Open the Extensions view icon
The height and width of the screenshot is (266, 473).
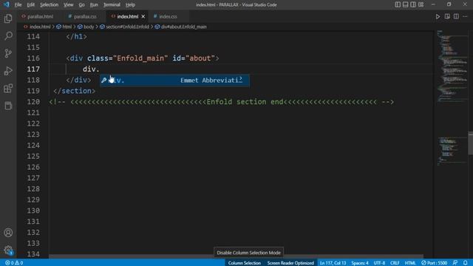coord(8,89)
